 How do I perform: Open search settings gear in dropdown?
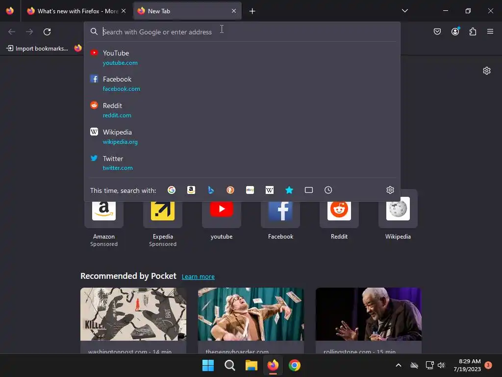[390, 190]
